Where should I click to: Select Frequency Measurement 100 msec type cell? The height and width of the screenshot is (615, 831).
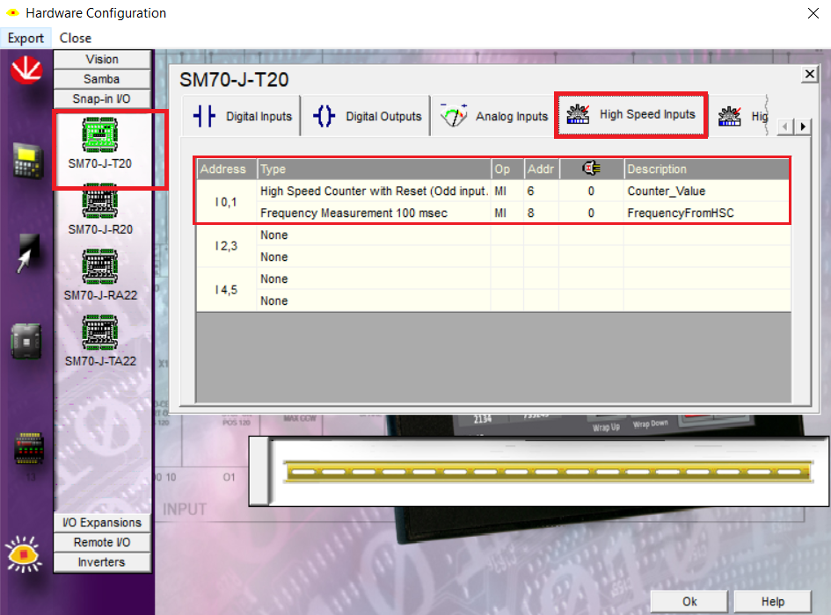[x=374, y=213]
